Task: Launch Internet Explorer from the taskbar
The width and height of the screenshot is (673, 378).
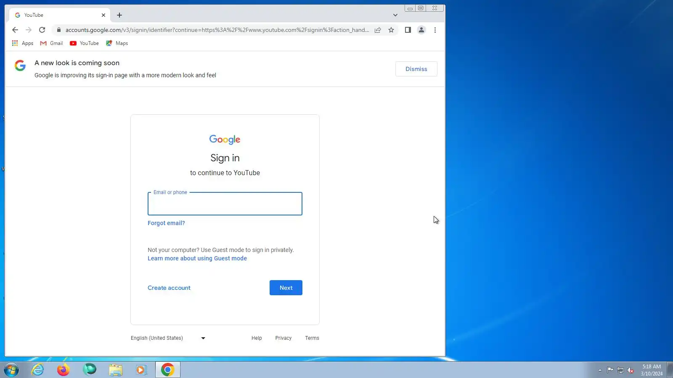Action: click(x=38, y=370)
